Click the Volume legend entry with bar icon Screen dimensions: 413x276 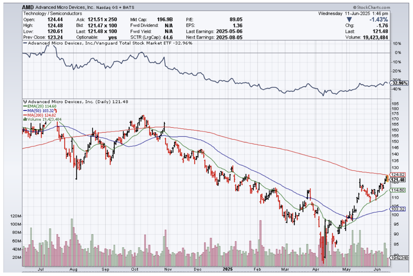click(x=42, y=119)
